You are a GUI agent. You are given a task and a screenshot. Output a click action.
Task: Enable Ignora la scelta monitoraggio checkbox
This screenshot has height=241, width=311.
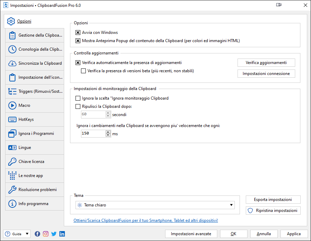coord(78,98)
